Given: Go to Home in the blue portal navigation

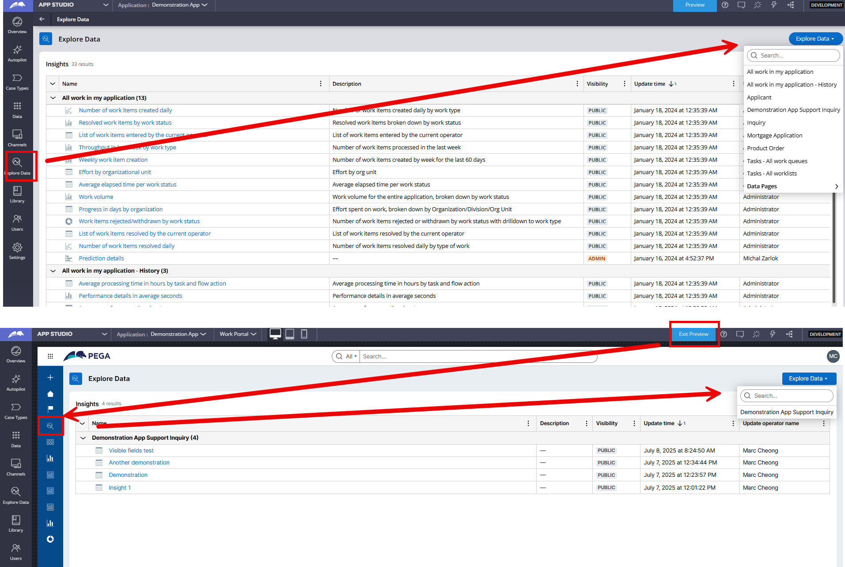Looking at the screenshot, I should click(50, 394).
